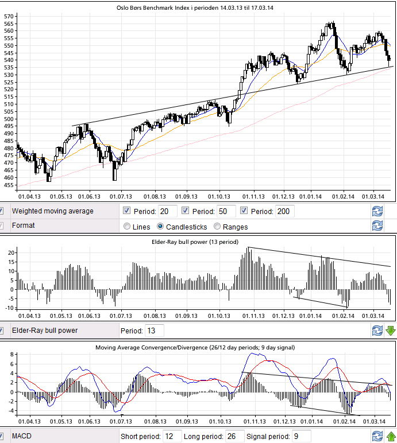Click the moving average period field showing 200

(285, 211)
